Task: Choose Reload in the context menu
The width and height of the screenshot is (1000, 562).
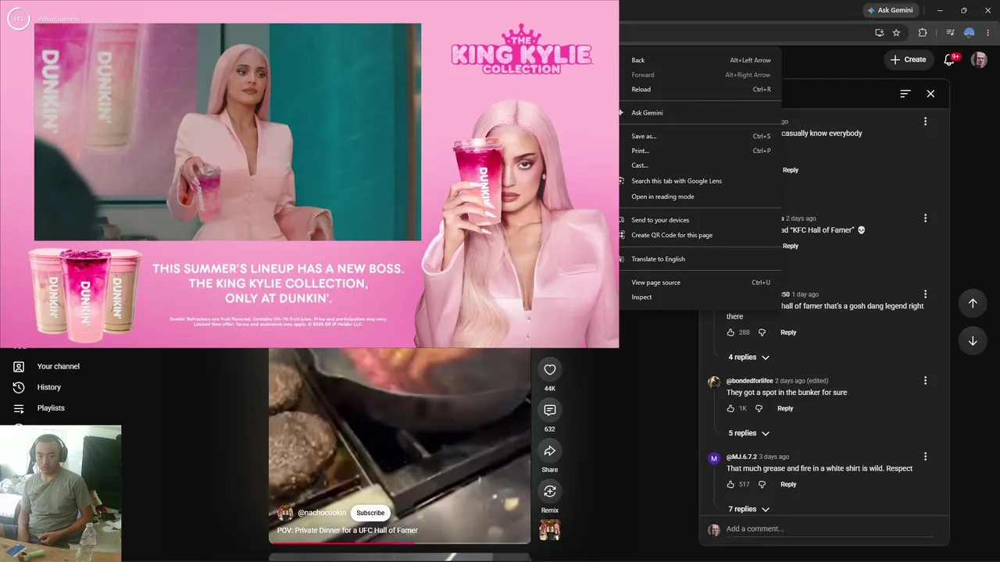Action: coord(700,90)
